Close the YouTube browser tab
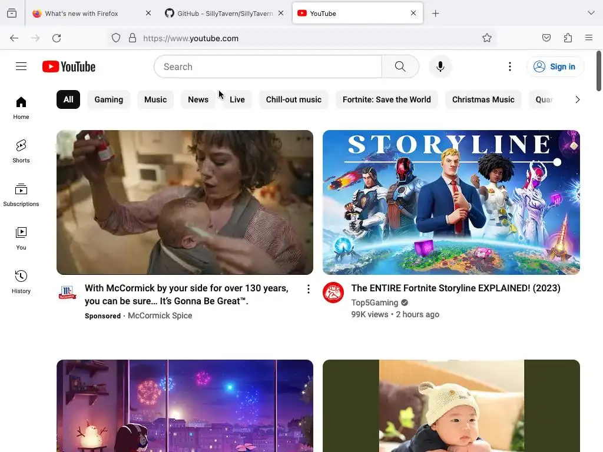603x452 pixels. pos(413,13)
